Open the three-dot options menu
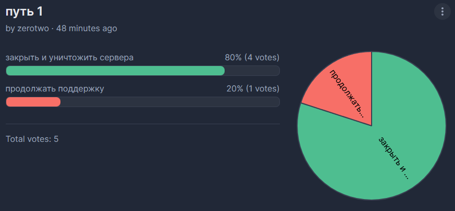The height and width of the screenshot is (211, 455). tap(442, 11)
